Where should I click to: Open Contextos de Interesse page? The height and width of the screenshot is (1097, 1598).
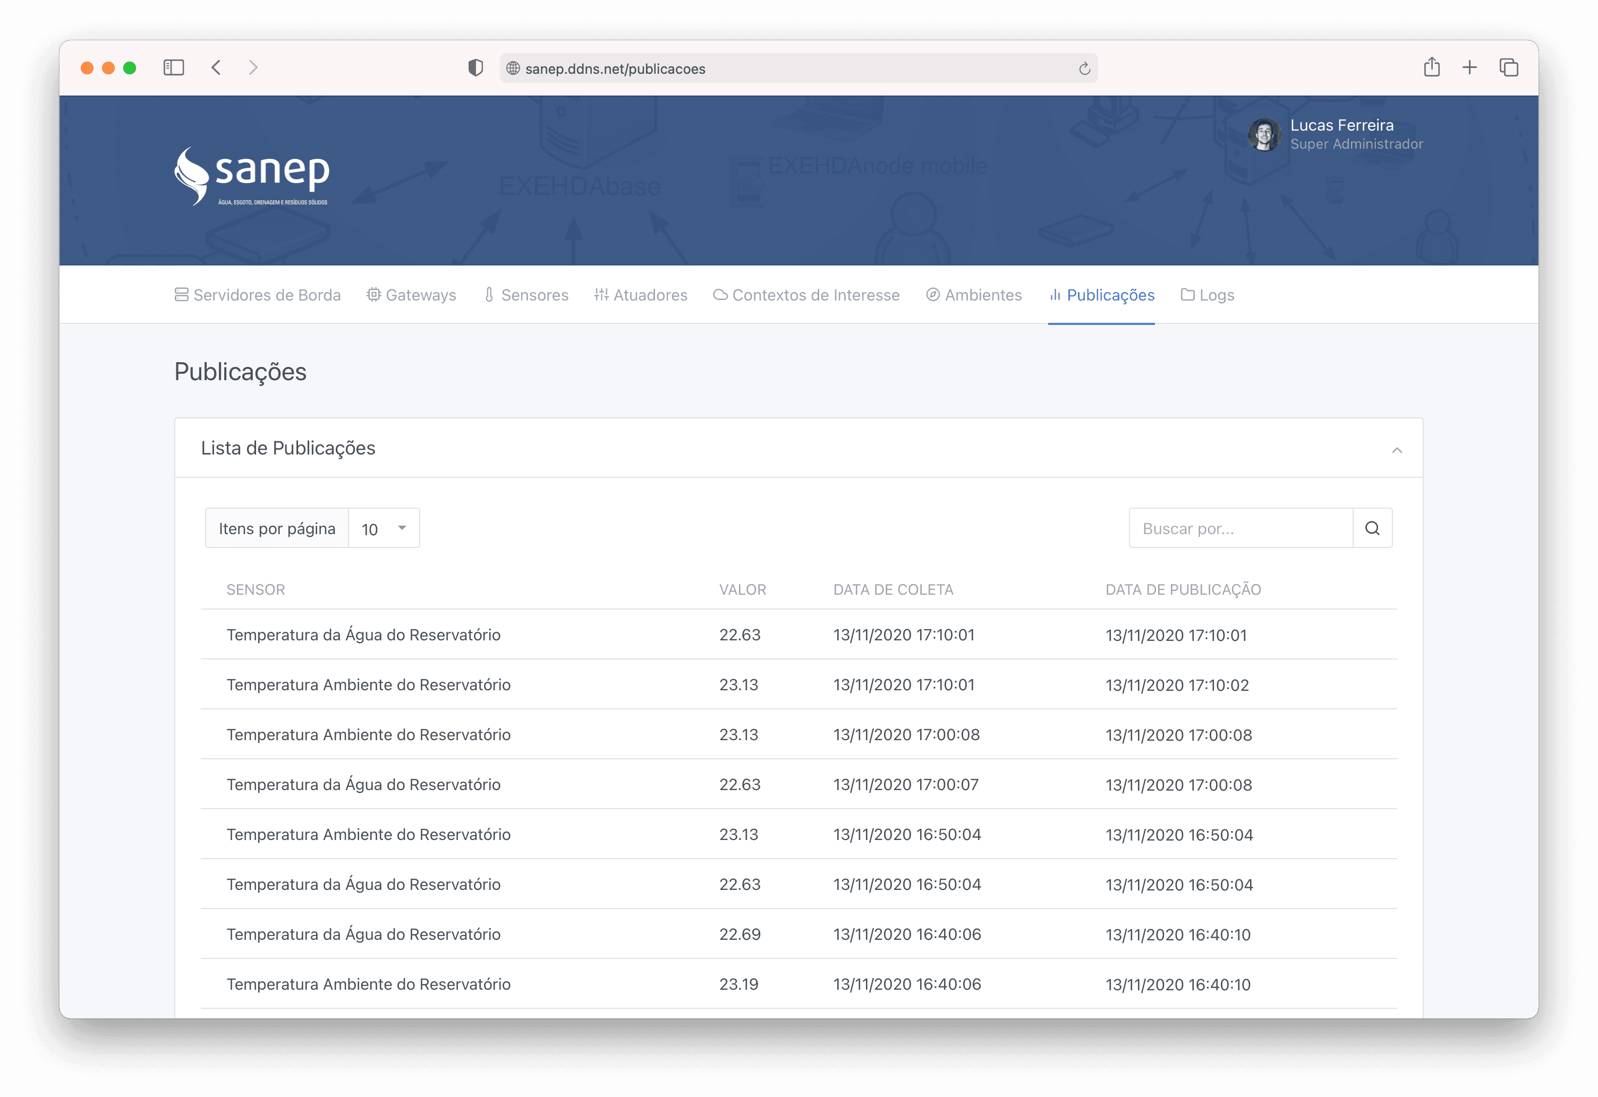pos(806,295)
